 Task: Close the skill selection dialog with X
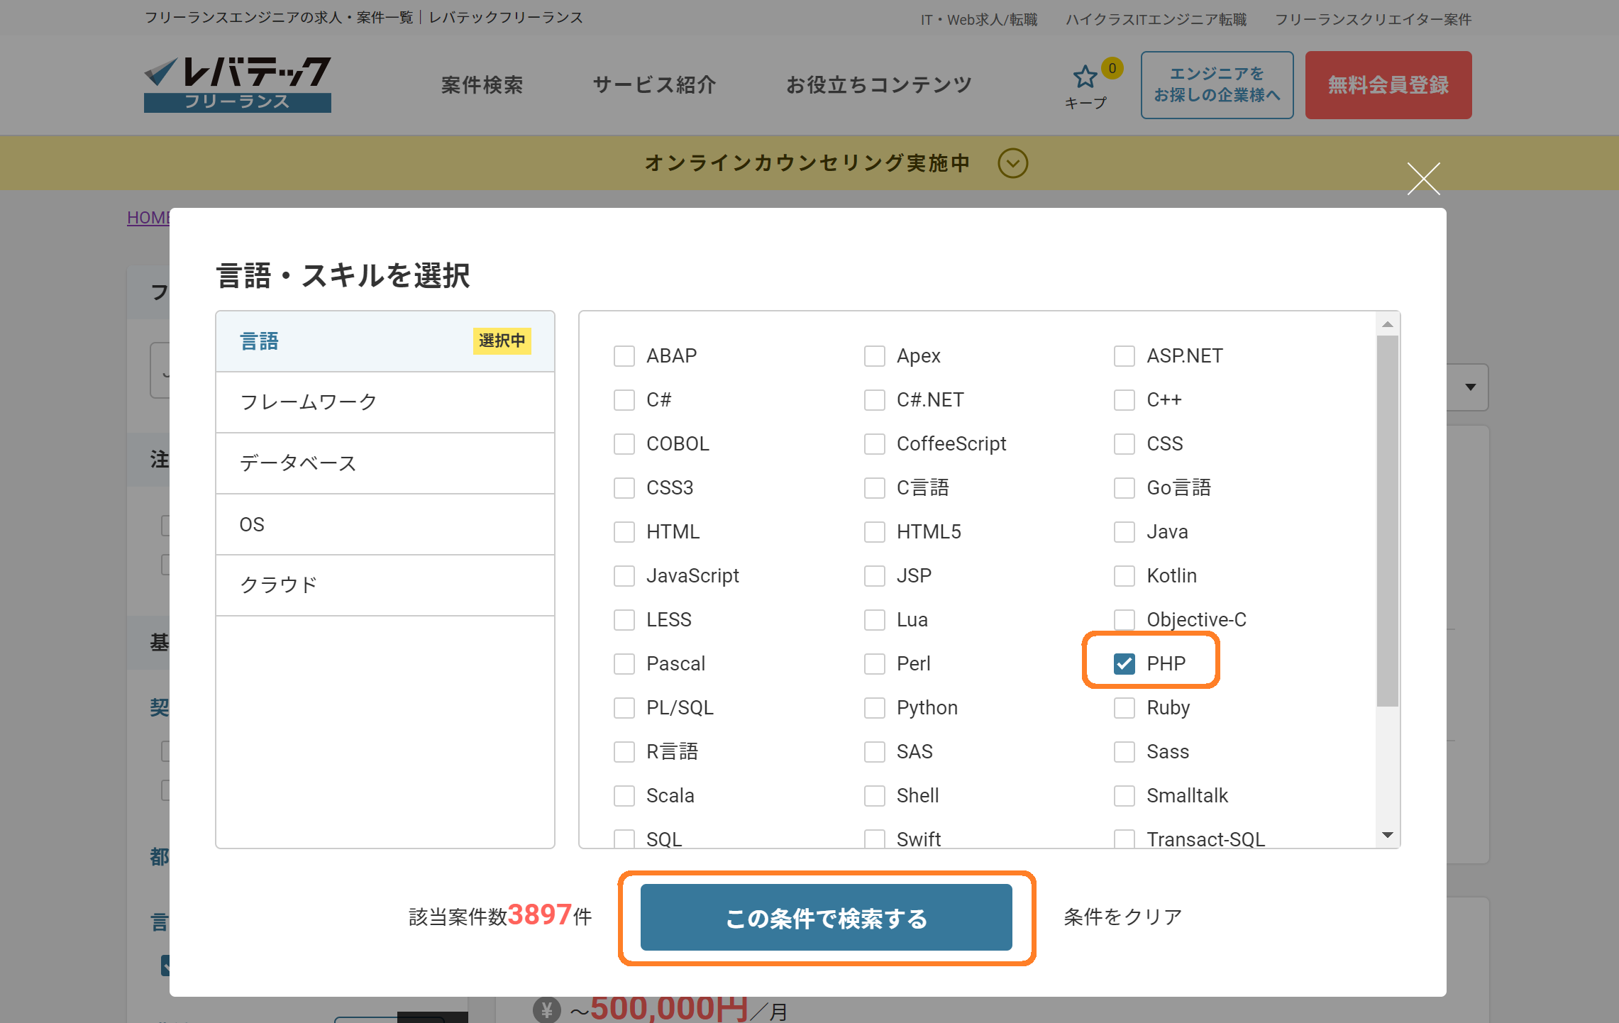coord(1423,178)
